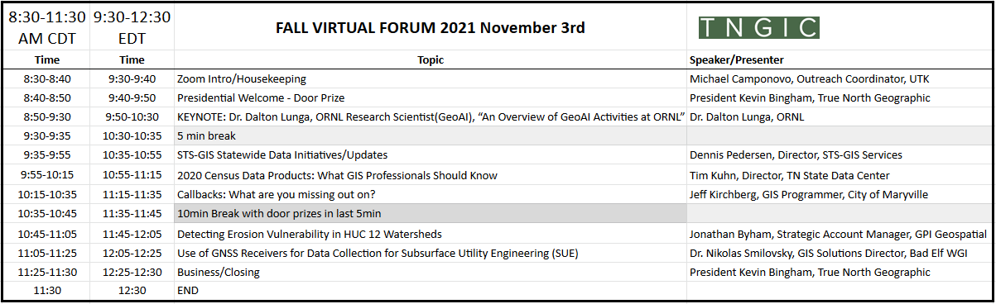Viewport: 996px width, 304px height.
Task: Select the Tim Kuhn, Director speaker cell
Action: pyautogui.click(x=840, y=175)
